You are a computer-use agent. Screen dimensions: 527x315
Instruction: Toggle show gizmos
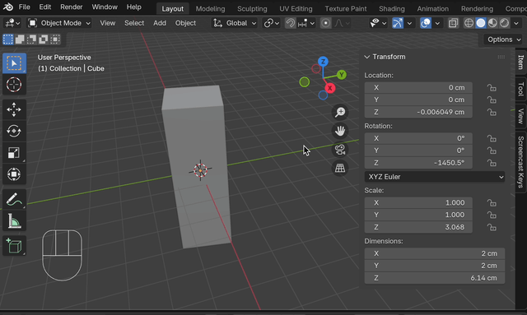point(398,23)
